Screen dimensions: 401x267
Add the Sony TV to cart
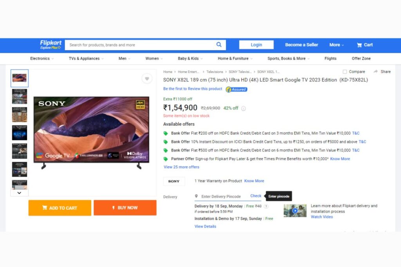tap(60, 208)
